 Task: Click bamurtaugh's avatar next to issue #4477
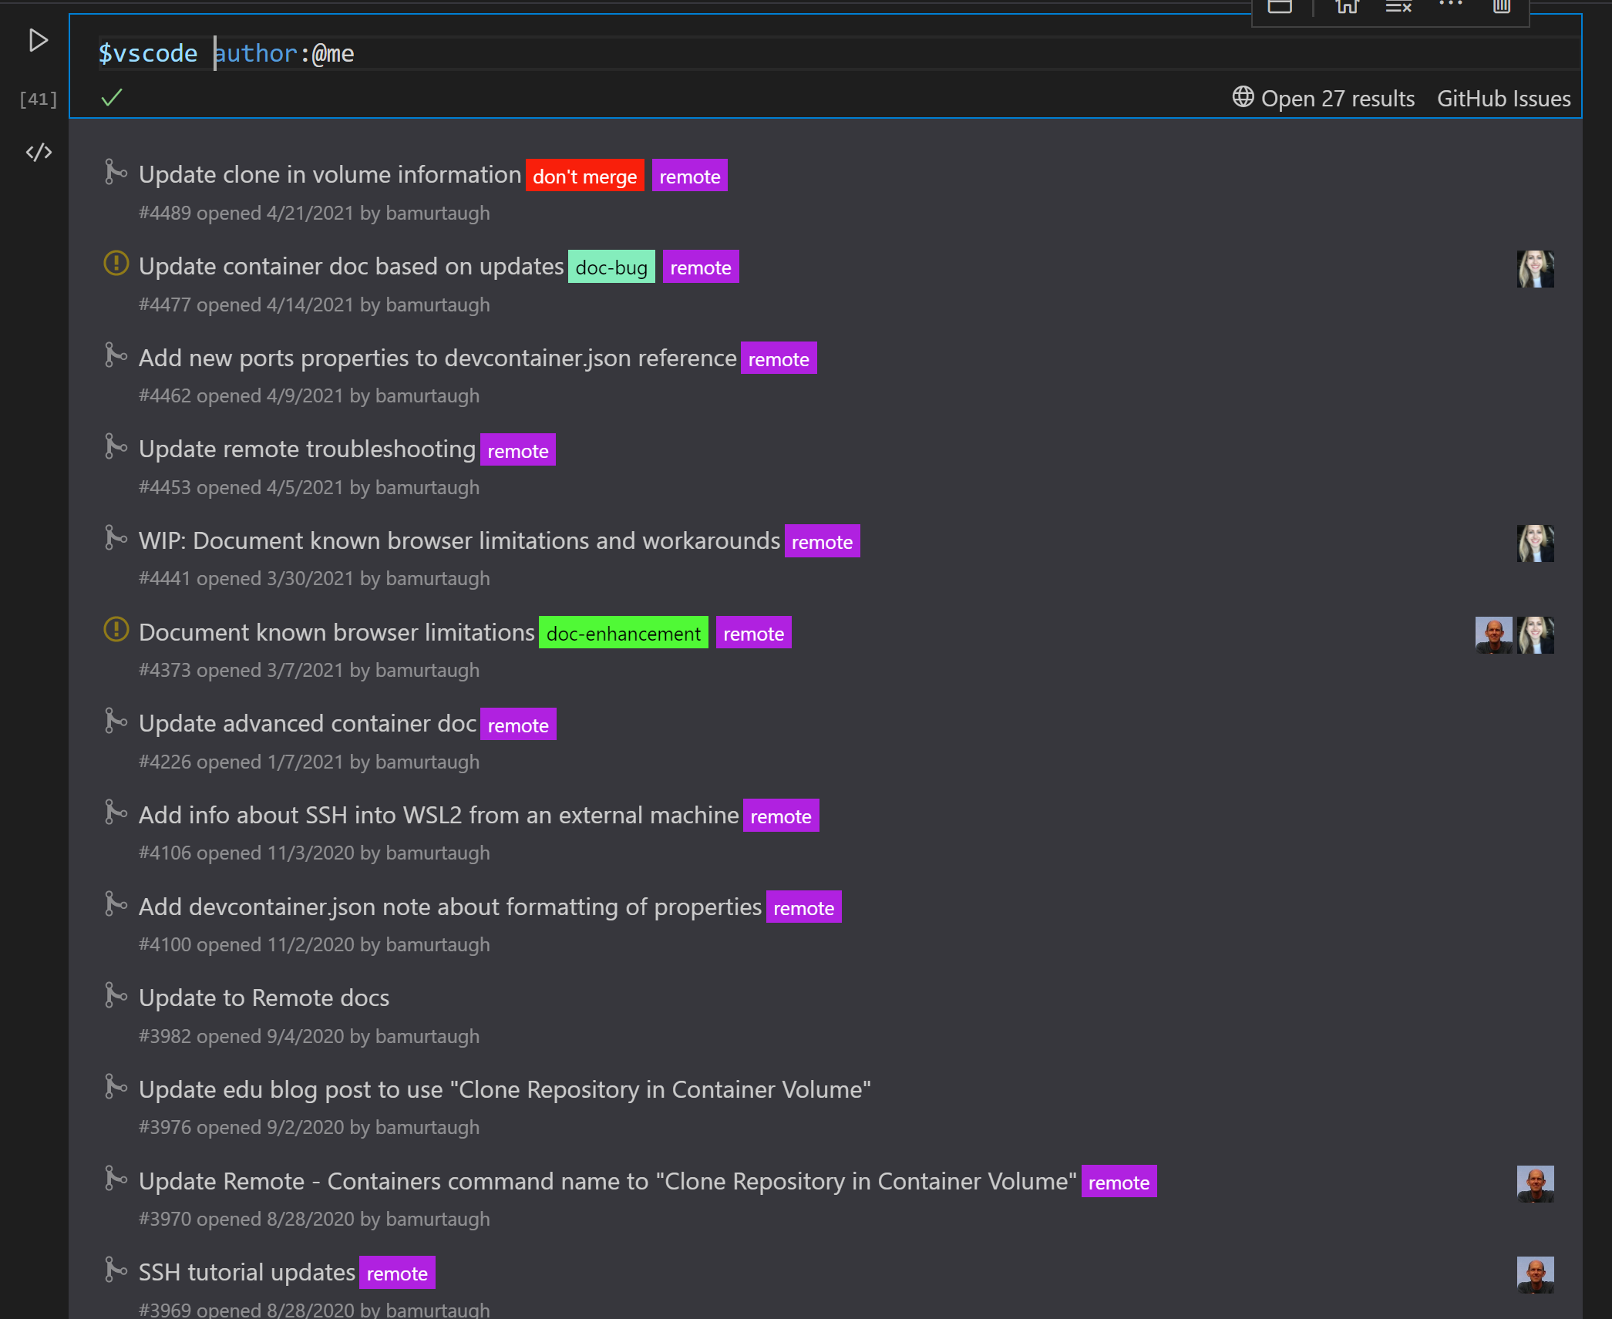1535,268
